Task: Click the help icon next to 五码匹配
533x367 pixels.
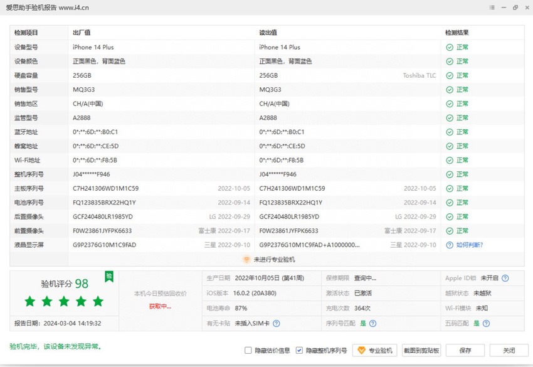Action: pos(486,324)
